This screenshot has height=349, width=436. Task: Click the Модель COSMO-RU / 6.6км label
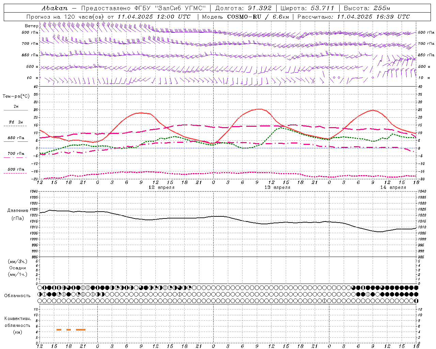click(245, 17)
